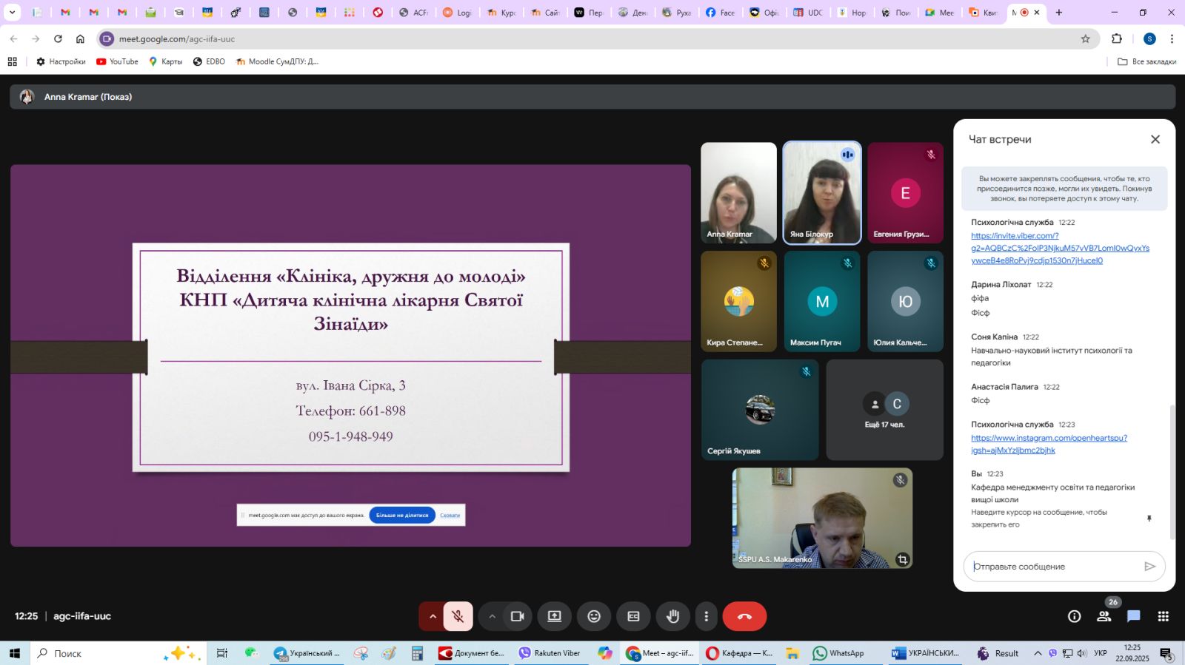Open the activities grid icon
The width and height of the screenshot is (1185, 665).
point(1163,616)
